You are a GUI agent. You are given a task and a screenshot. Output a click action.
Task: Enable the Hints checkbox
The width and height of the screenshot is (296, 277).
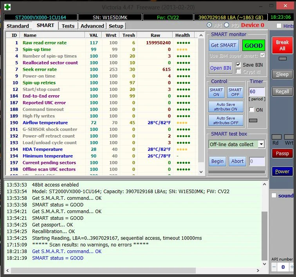[x=279, y=26]
